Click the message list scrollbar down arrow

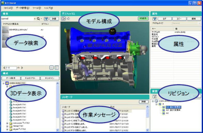click(x=147, y=130)
